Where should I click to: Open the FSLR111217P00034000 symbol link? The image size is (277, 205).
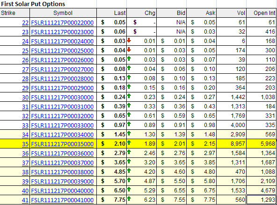(x=62, y=135)
